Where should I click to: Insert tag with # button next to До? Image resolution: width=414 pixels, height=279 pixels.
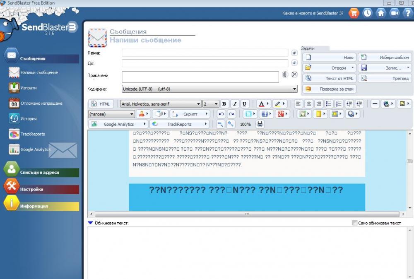(294, 63)
